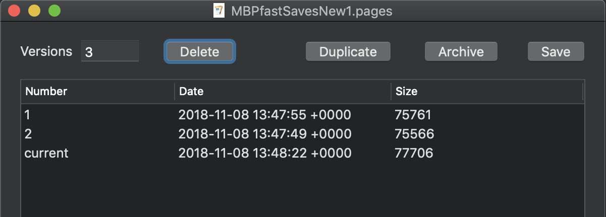The width and height of the screenshot is (606, 217).
Task: Click the size 77706 cell
Action: 414,153
